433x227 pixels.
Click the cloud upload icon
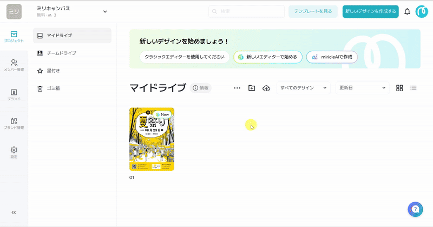point(266,88)
